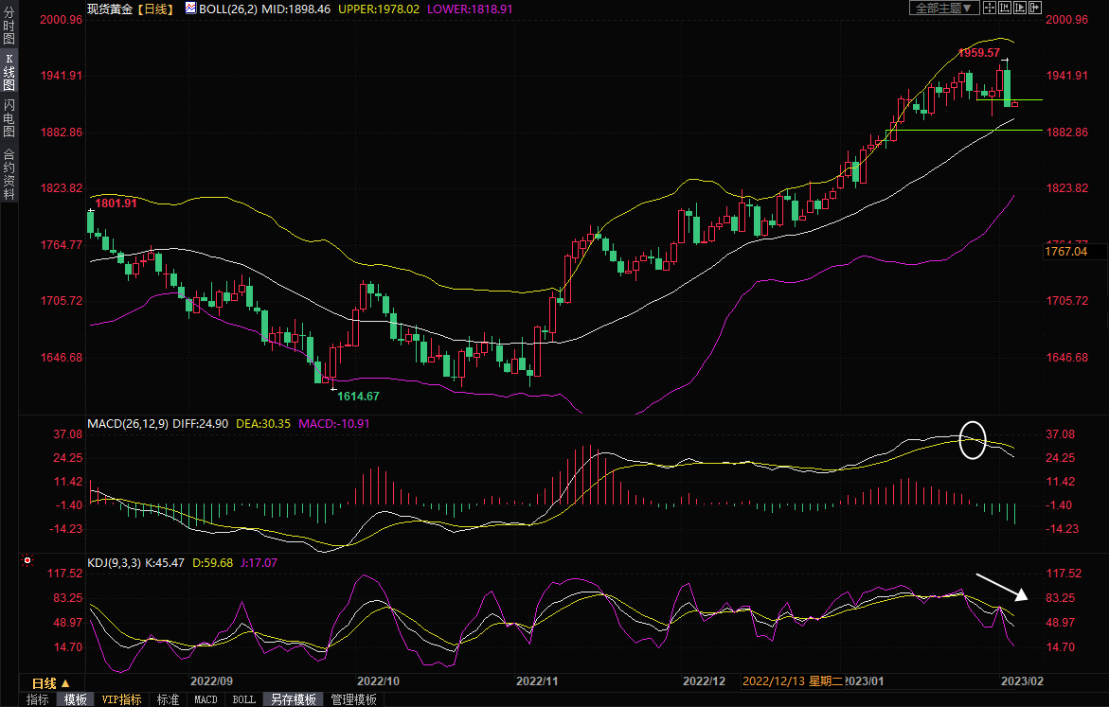The height and width of the screenshot is (707, 1109).
Task: Switch to the MACD template
Action: point(206,699)
